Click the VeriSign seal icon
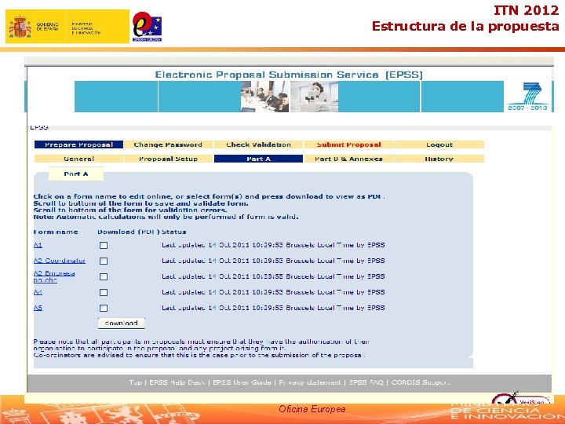The height and width of the screenshot is (424, 565). 521,397
